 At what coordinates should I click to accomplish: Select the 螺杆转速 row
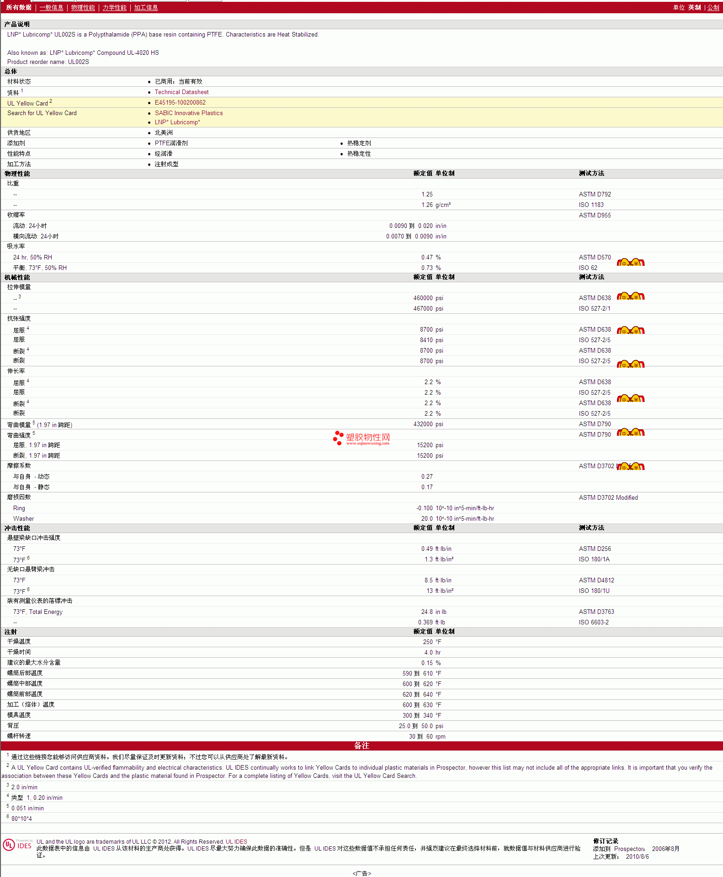pos(361,736)
